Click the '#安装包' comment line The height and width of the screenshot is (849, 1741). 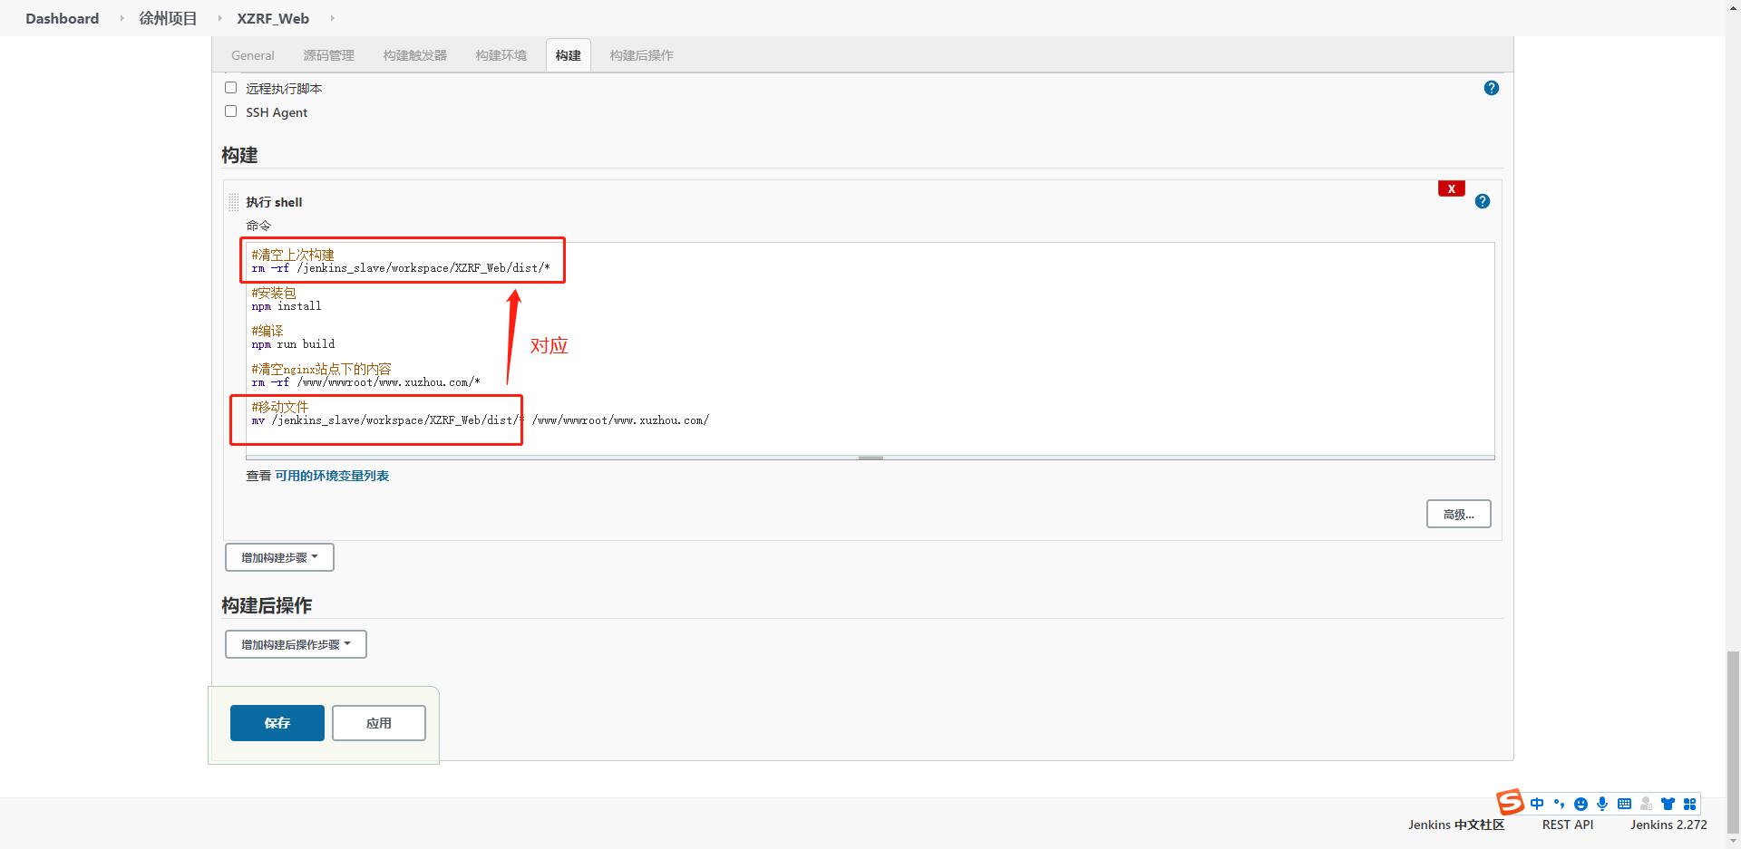(x=274, y=293)
